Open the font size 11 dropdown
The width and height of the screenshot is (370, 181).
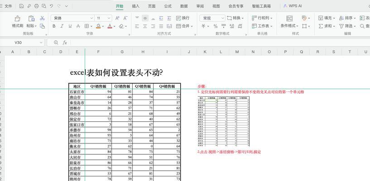pos(109,18)
